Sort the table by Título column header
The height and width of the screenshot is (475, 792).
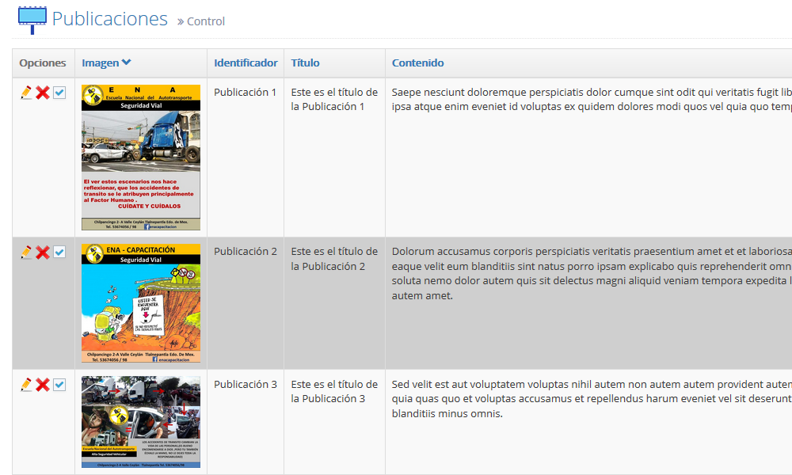(305, 63)
